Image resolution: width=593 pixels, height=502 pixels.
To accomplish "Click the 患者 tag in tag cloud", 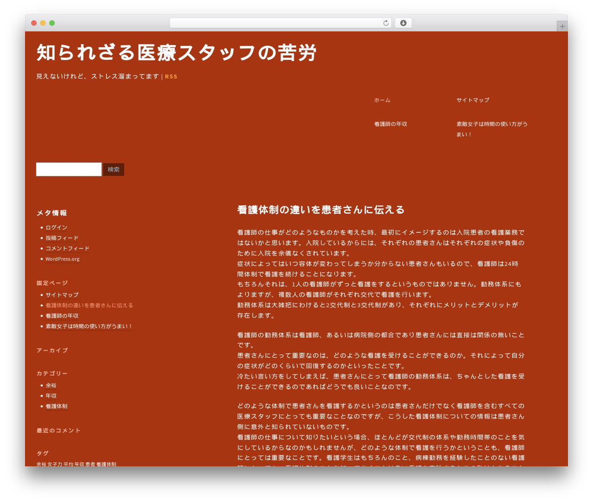I will pos(90,464).
